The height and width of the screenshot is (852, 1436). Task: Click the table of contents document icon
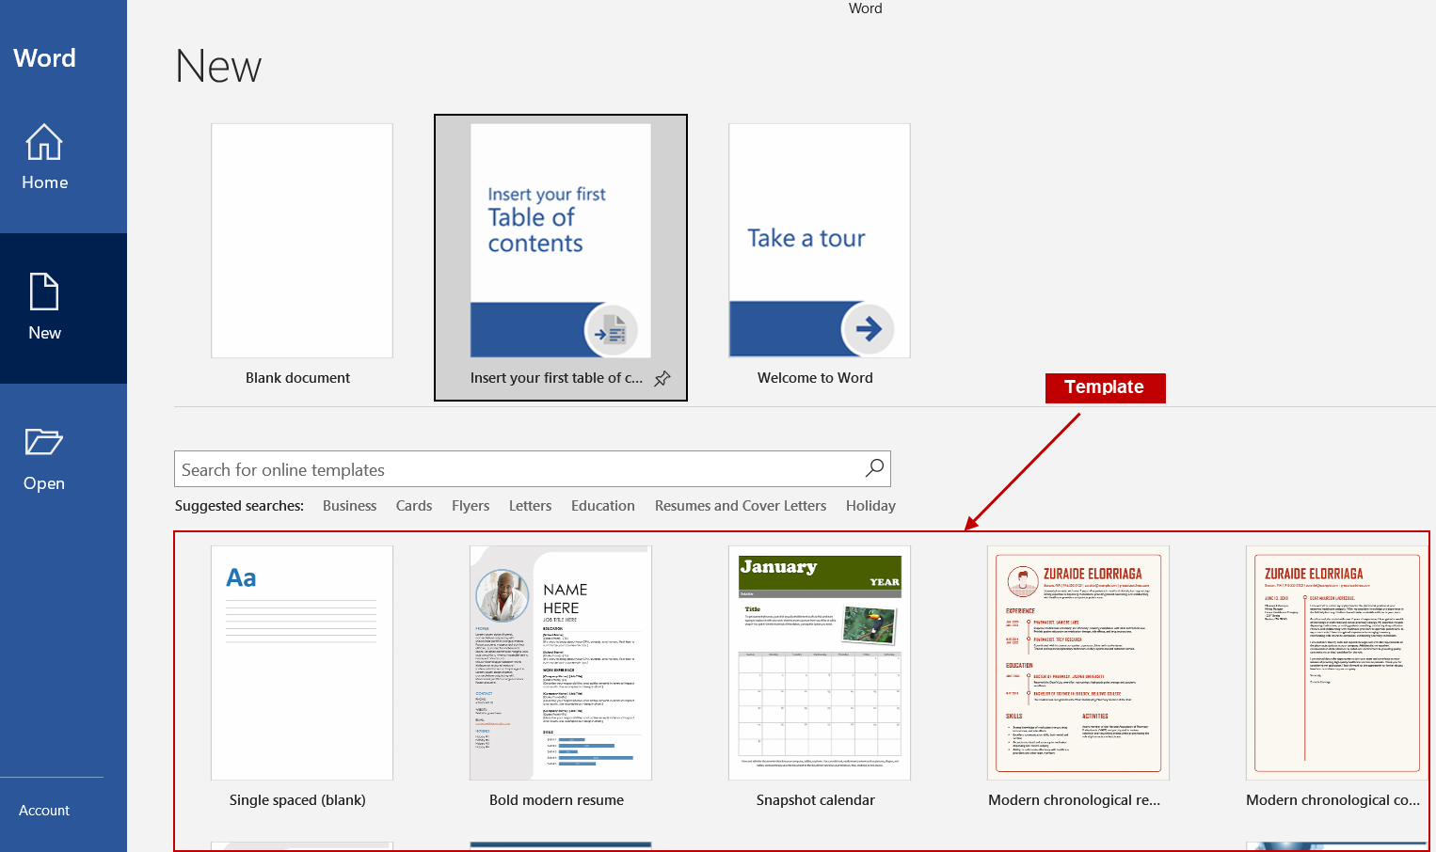click(x=612, y=329)
